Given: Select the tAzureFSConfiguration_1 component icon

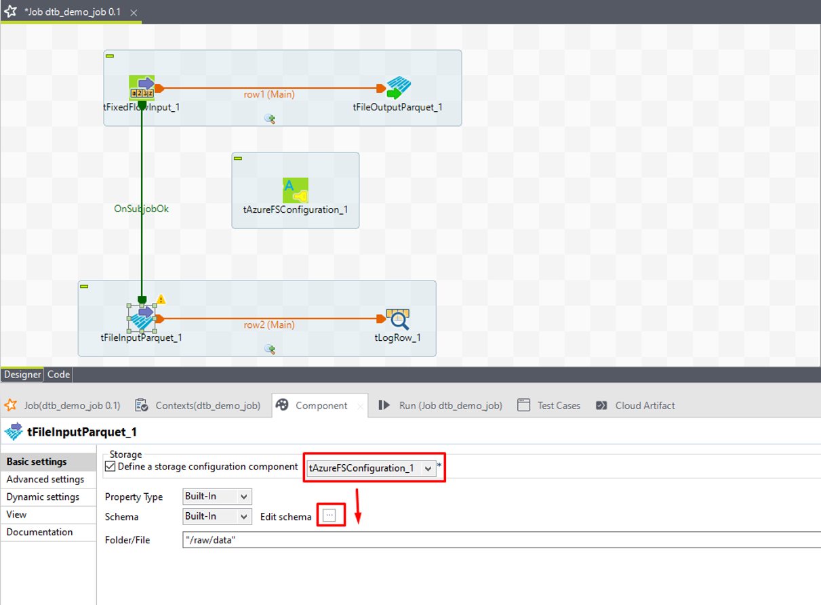Looking at the screenshot, I should click(x=296, y=190).
